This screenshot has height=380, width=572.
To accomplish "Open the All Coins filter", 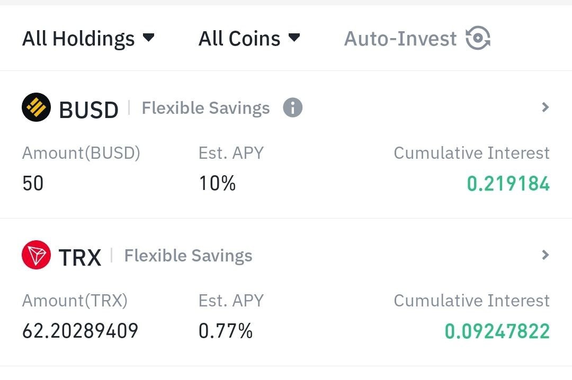I will tap(249, 39).
